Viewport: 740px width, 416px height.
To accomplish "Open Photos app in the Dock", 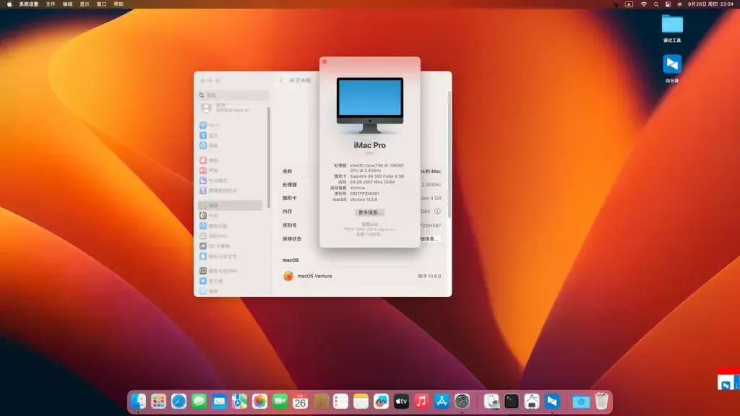I will pos(259,402).
